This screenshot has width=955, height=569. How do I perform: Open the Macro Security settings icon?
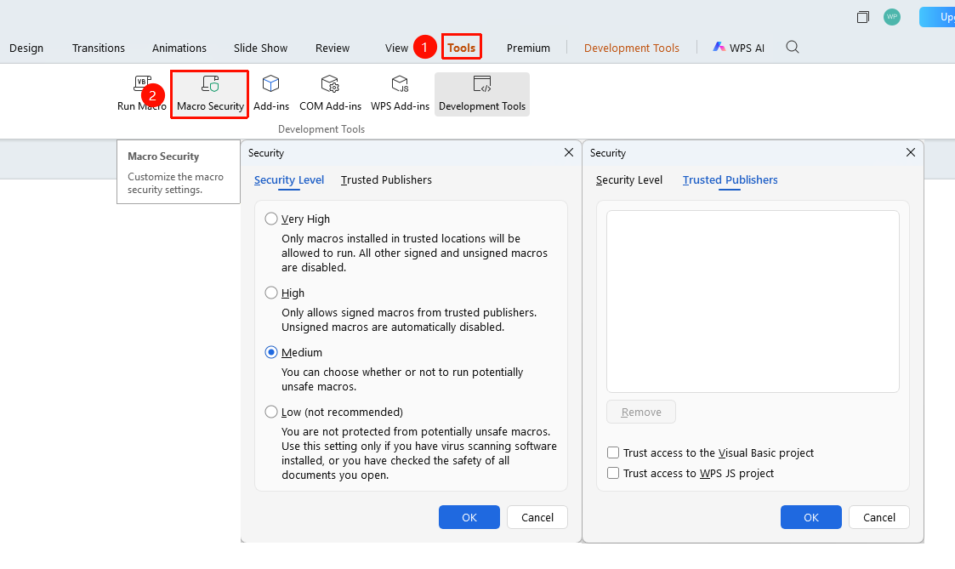pos(210,84)
